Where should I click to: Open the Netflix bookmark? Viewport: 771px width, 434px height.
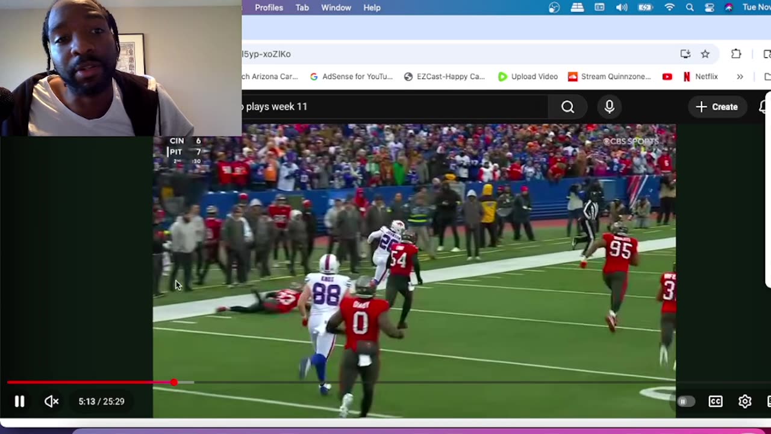pyautogui.click(x=700, y=77)
